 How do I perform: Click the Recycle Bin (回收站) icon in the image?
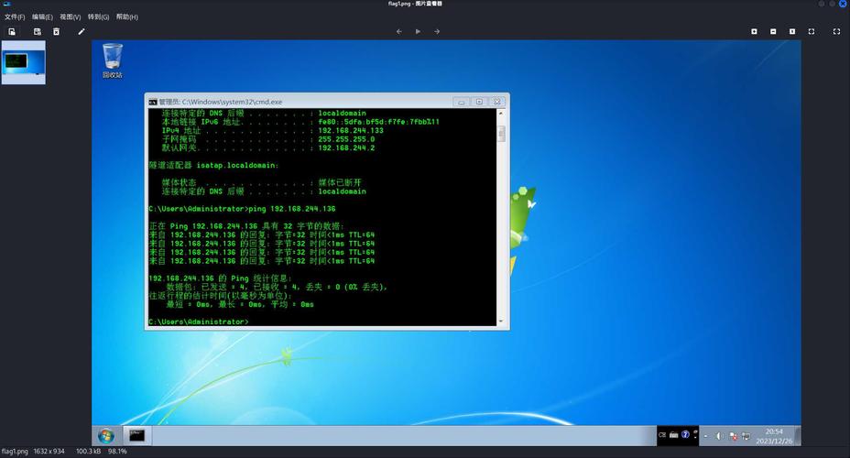[x=113, y=60]
